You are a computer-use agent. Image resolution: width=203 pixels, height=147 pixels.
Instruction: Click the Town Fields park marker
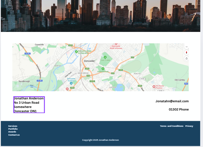tap(105, 57)
